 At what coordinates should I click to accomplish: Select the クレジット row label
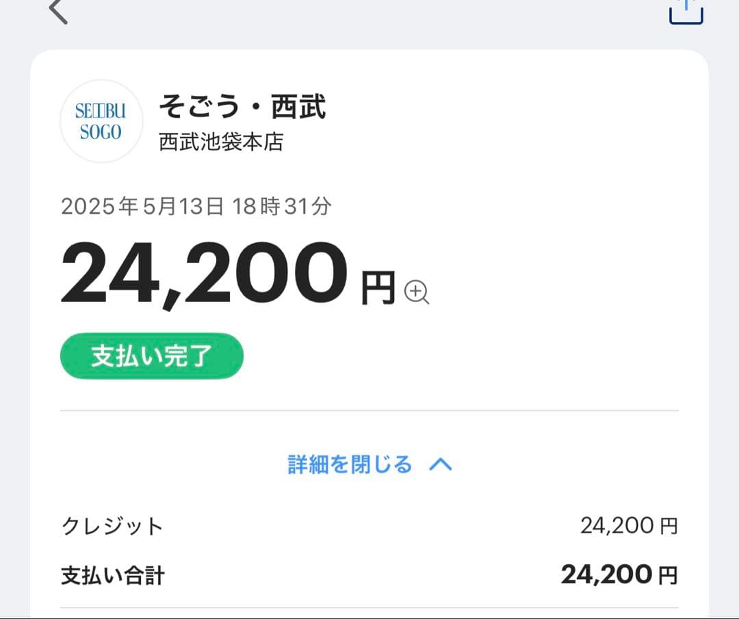[x=112, y=526]
